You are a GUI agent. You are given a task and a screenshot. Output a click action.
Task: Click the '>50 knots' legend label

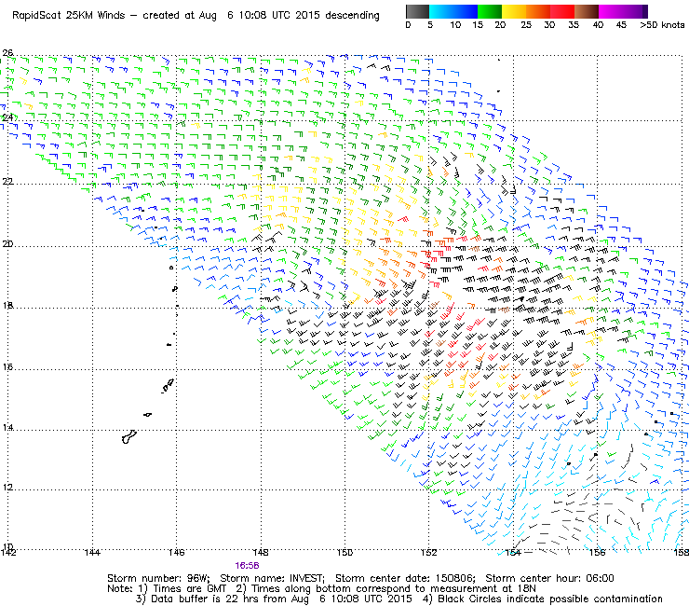click(662, 25)
